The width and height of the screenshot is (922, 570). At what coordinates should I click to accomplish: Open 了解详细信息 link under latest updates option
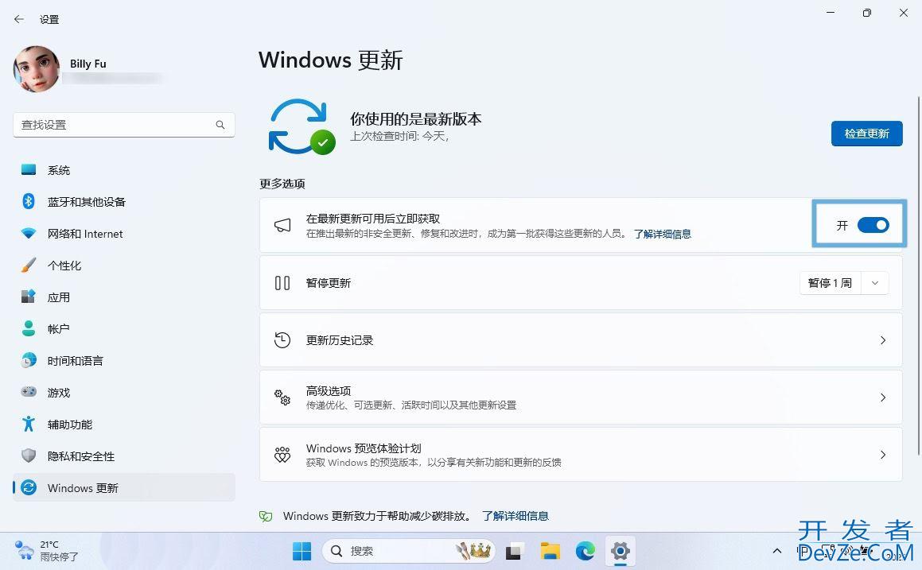(x=662, y=234)
